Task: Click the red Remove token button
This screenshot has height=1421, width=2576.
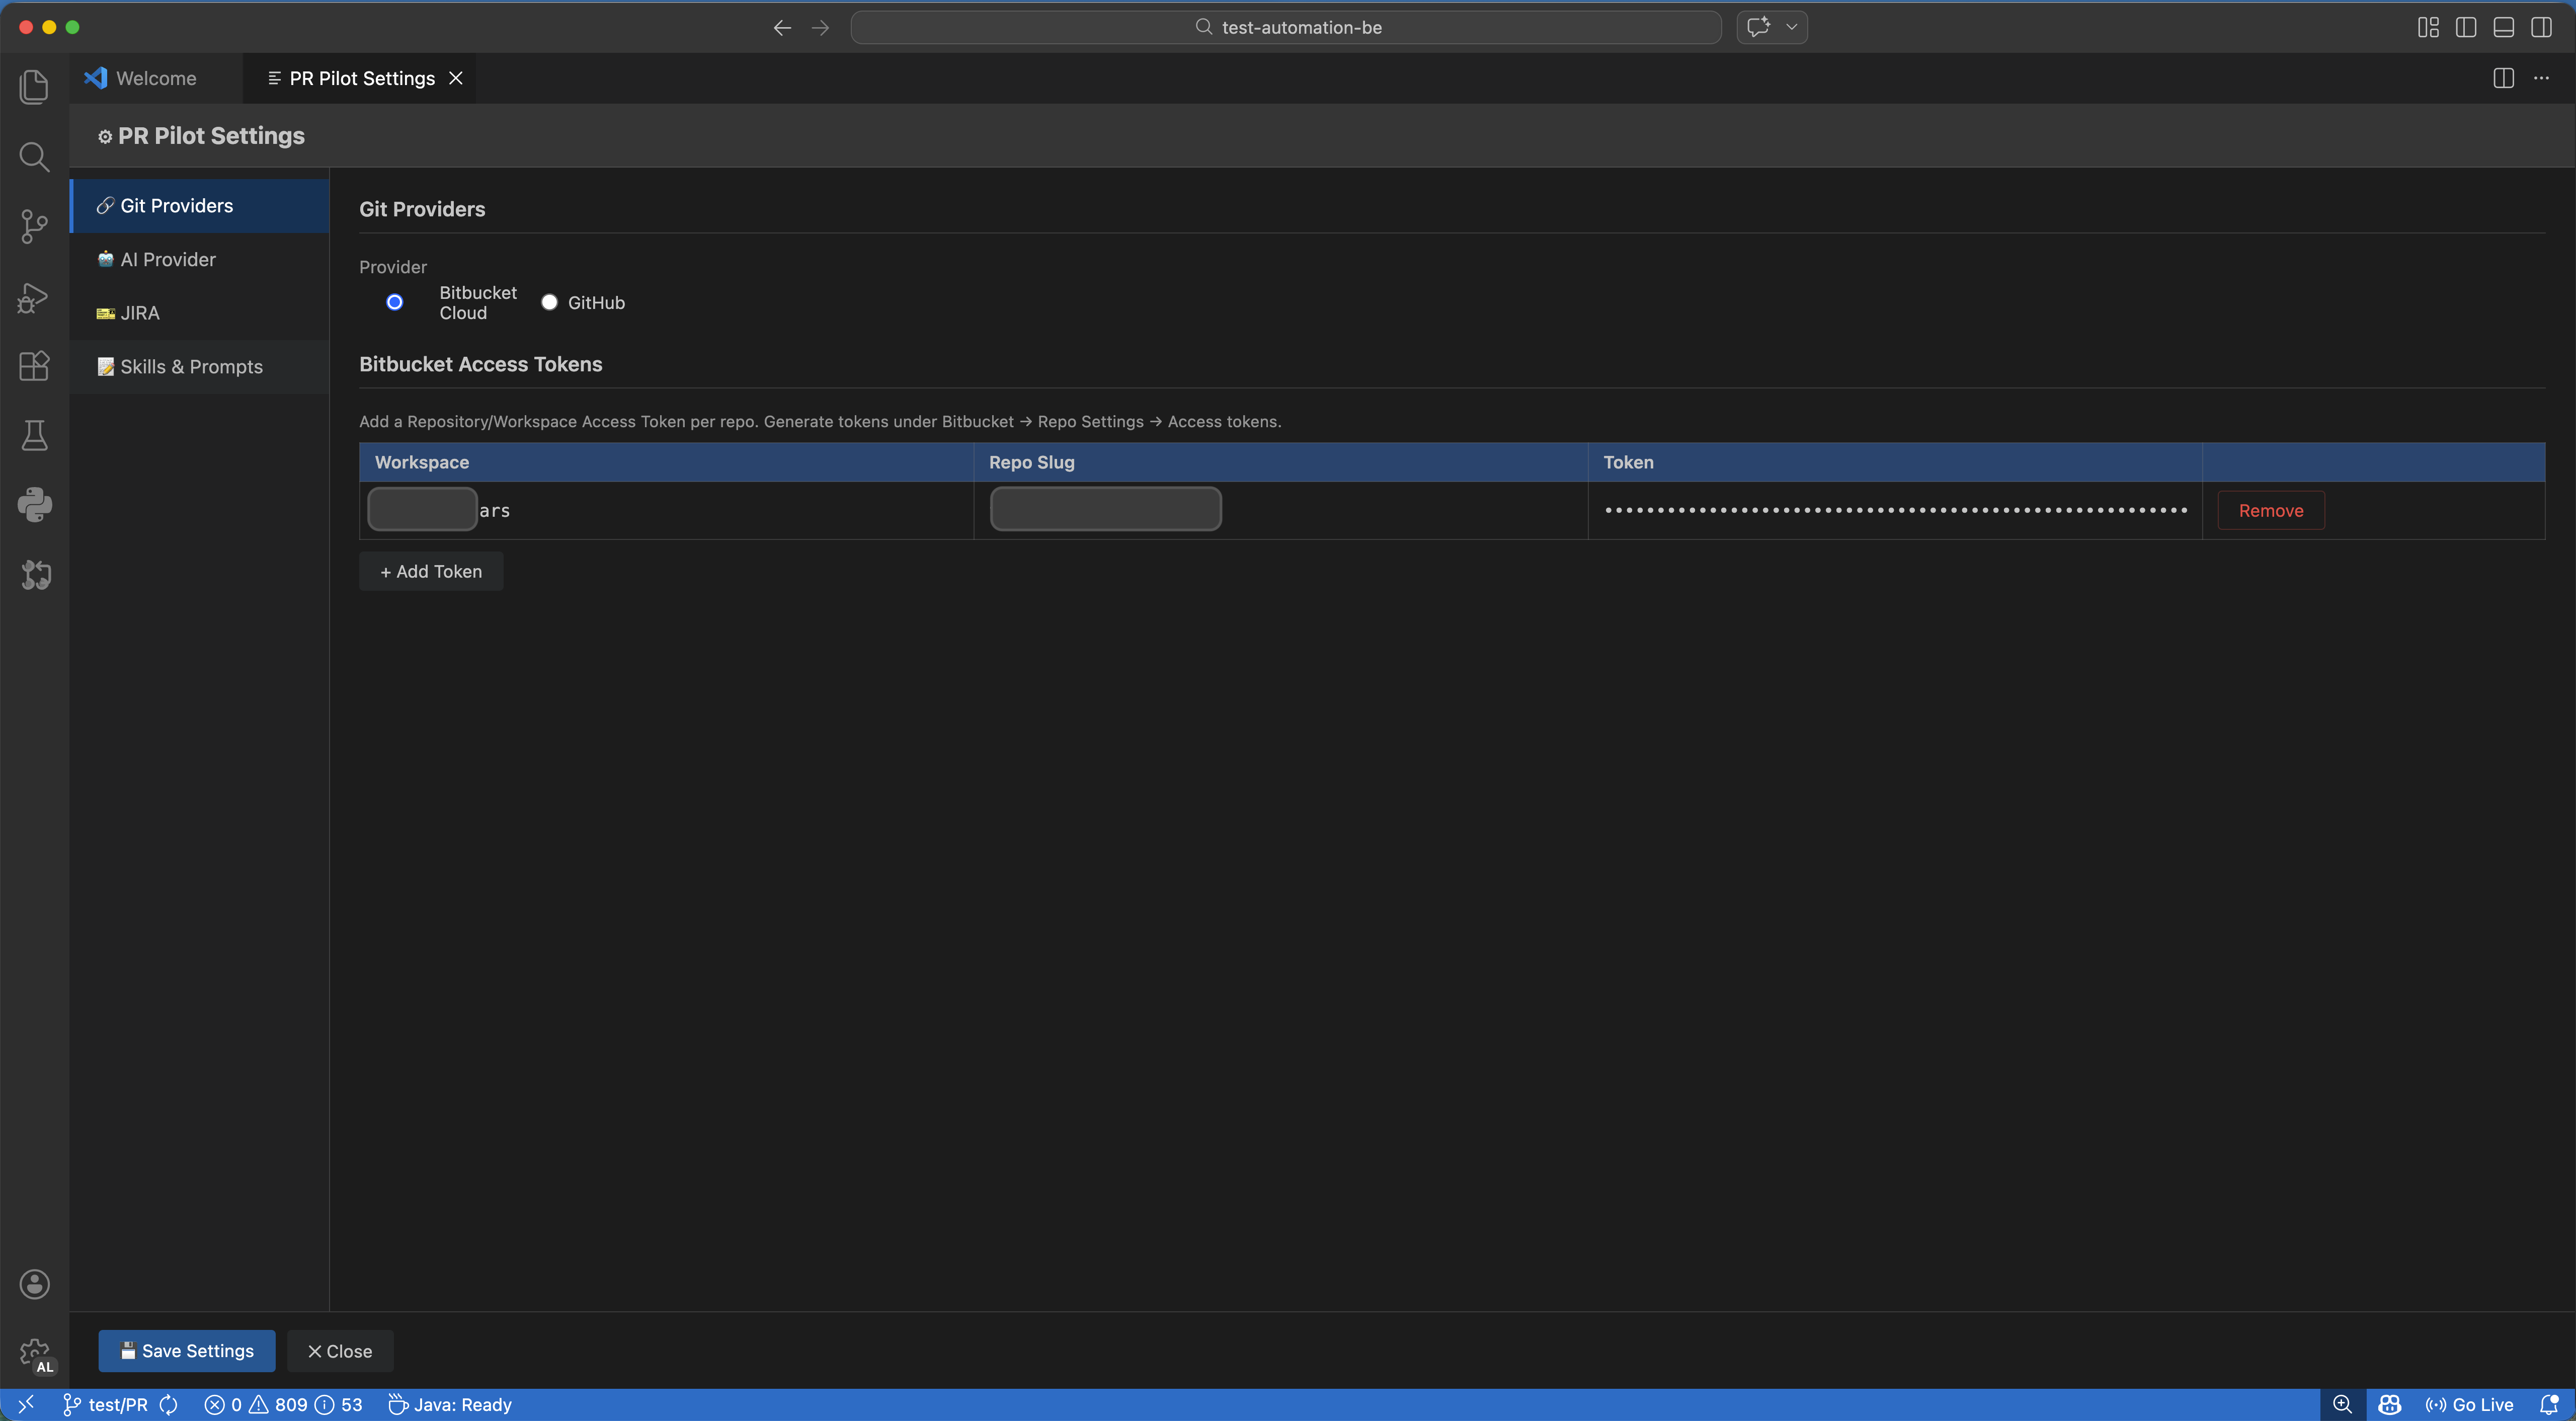Action: pos(2270,510)
